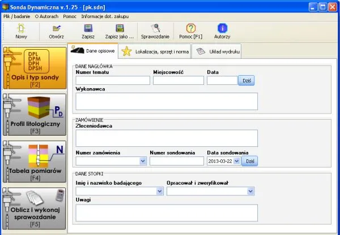Click into the Numer tematu input field

pos(112,81)
